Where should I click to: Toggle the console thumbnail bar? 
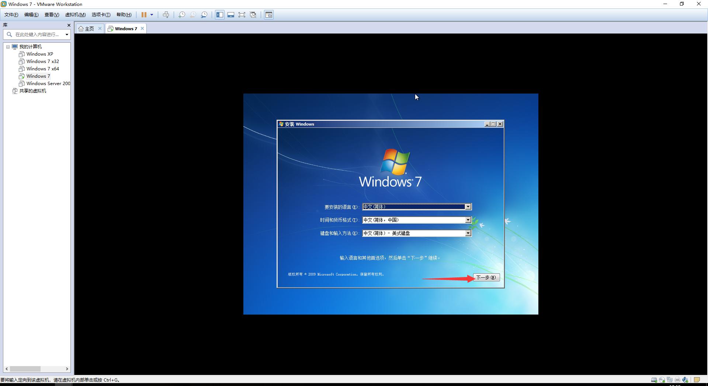[x=231, y=15]
